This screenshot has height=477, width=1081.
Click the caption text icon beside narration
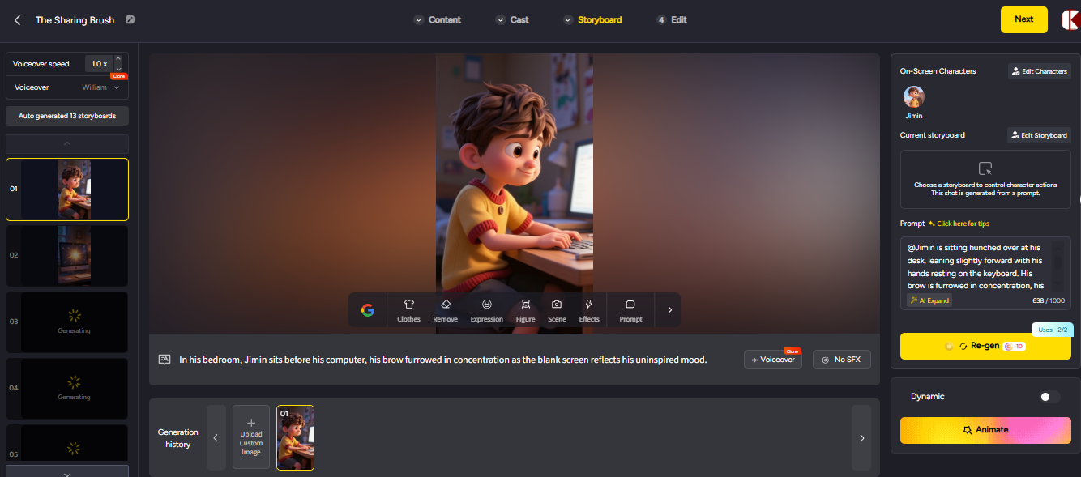[164, 360]
